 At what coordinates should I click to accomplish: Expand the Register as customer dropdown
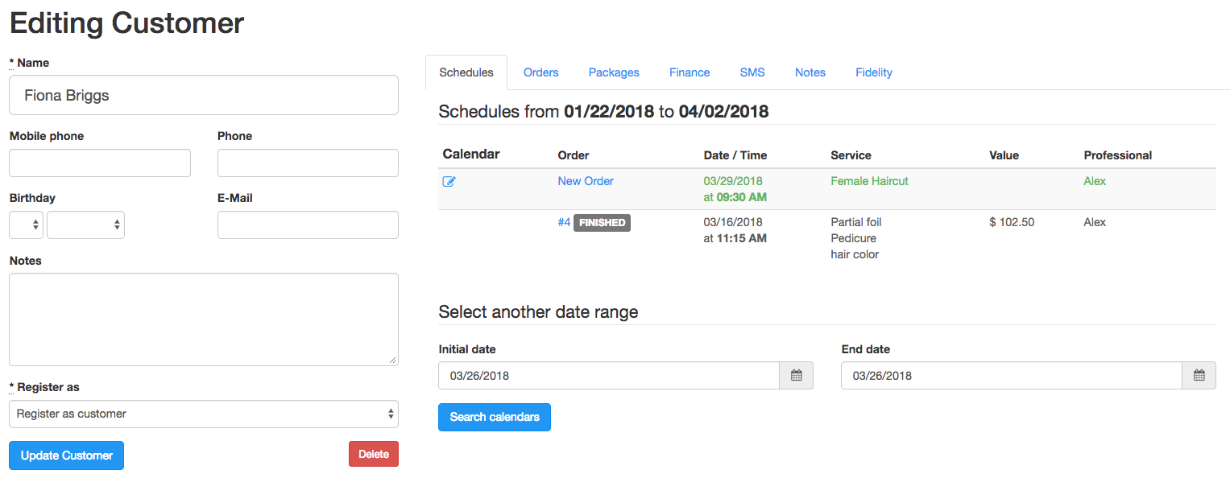point(204,414)
